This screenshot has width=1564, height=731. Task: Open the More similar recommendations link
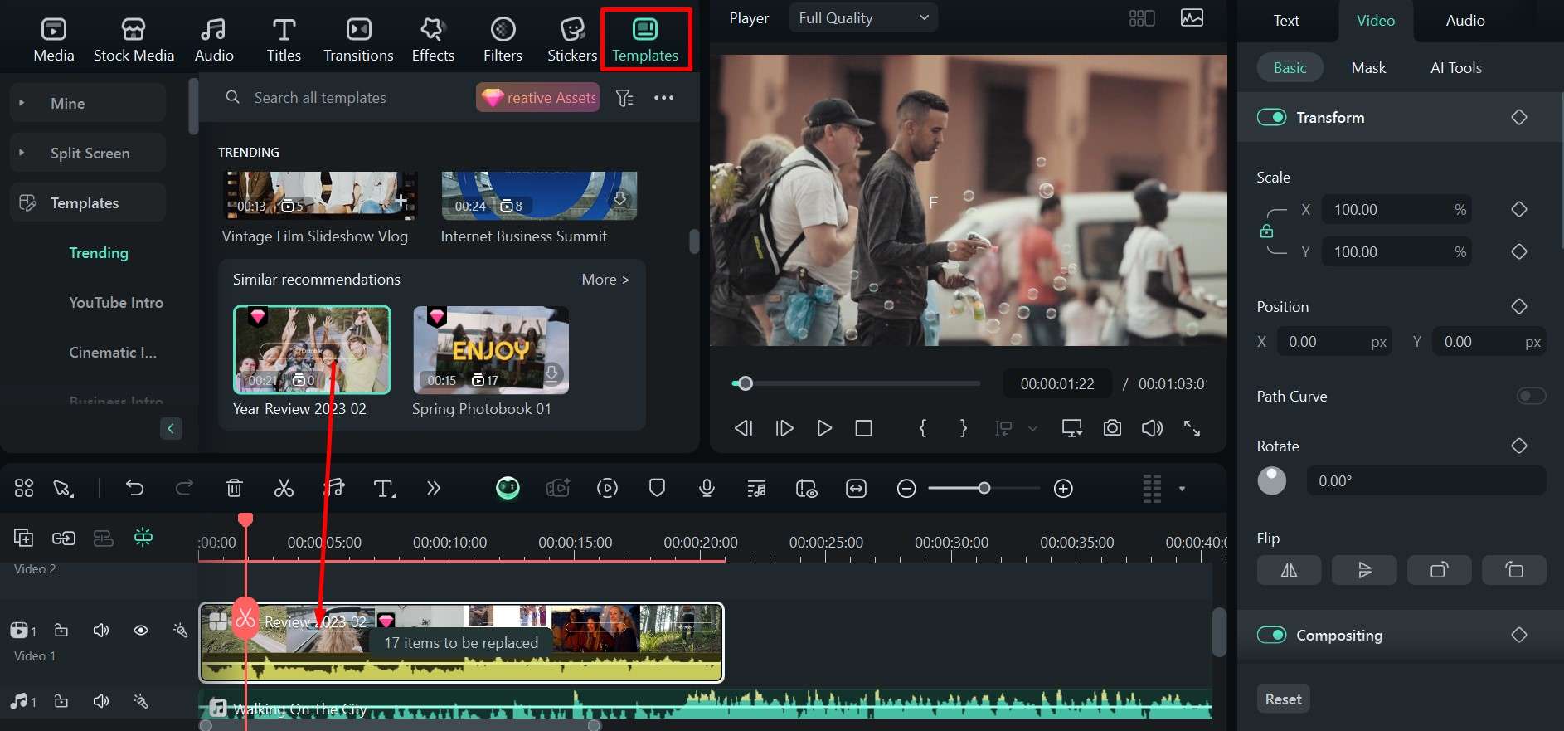[x=605, y=280]
